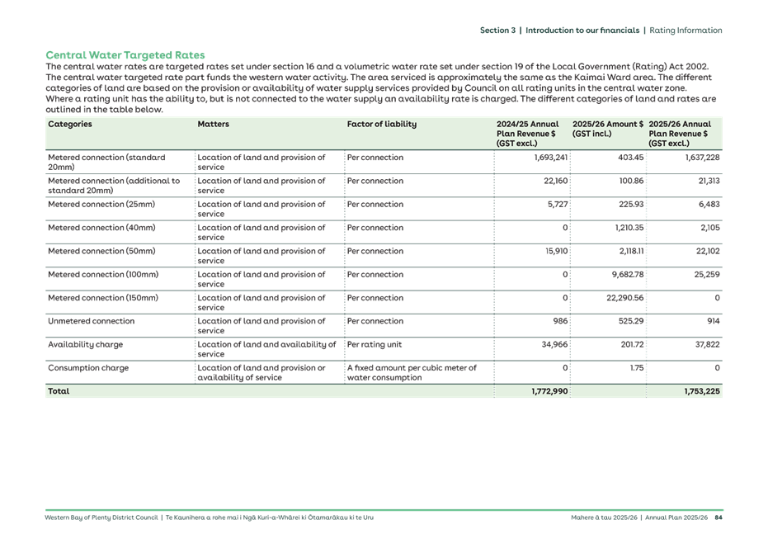Click the 1,753,225 total revenue figure

(703, 390)
